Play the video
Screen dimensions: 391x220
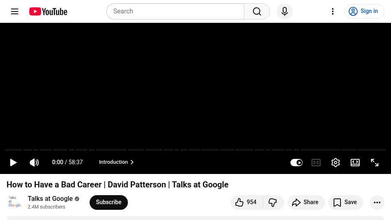(x=13, y=163)
